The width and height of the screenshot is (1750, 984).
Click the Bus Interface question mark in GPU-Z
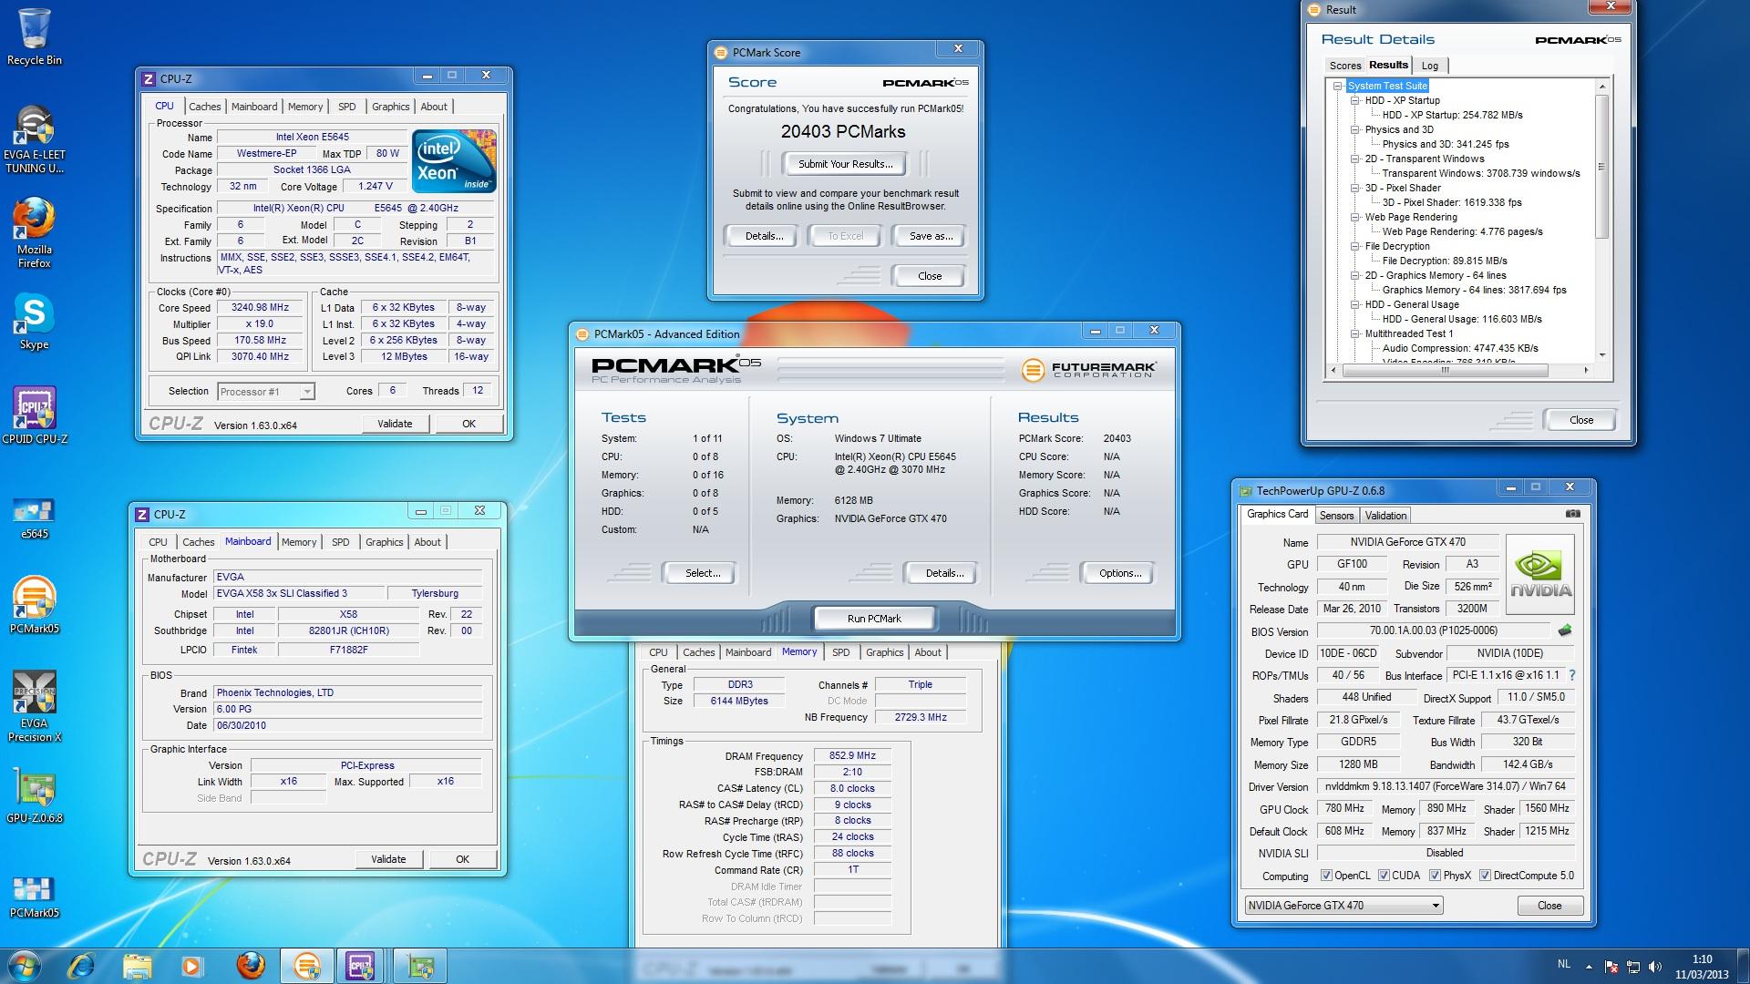click(1572, 675)
